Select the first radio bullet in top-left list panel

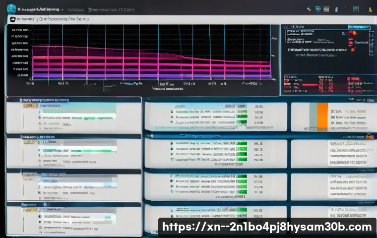point(38,112)
